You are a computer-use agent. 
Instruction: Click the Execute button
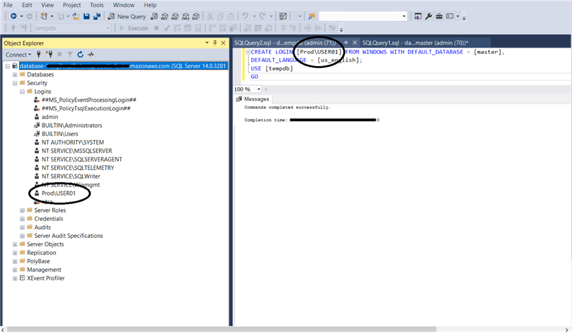click(134, 28)
